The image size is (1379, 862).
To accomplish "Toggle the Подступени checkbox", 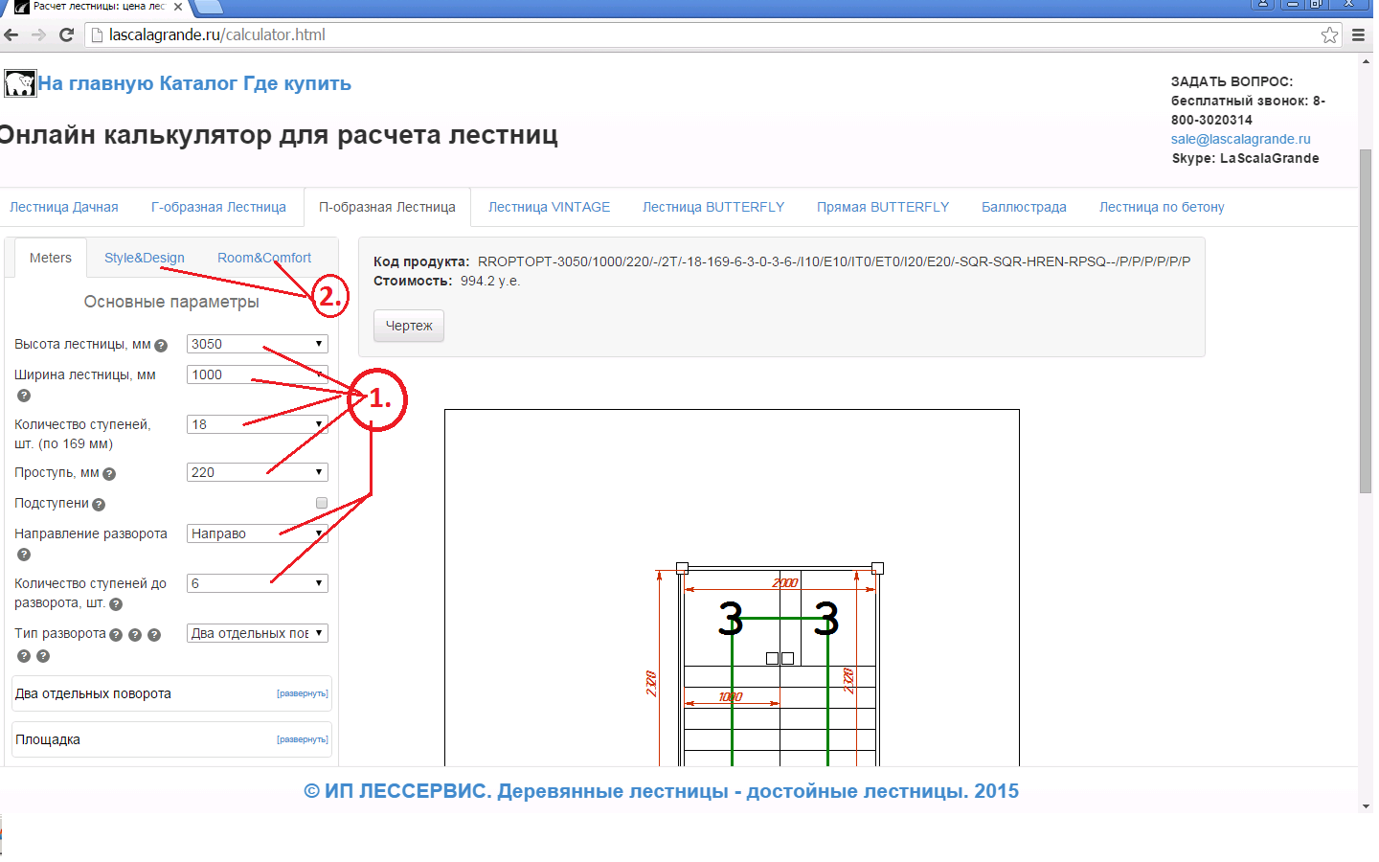I will click(x=322, y=503).
